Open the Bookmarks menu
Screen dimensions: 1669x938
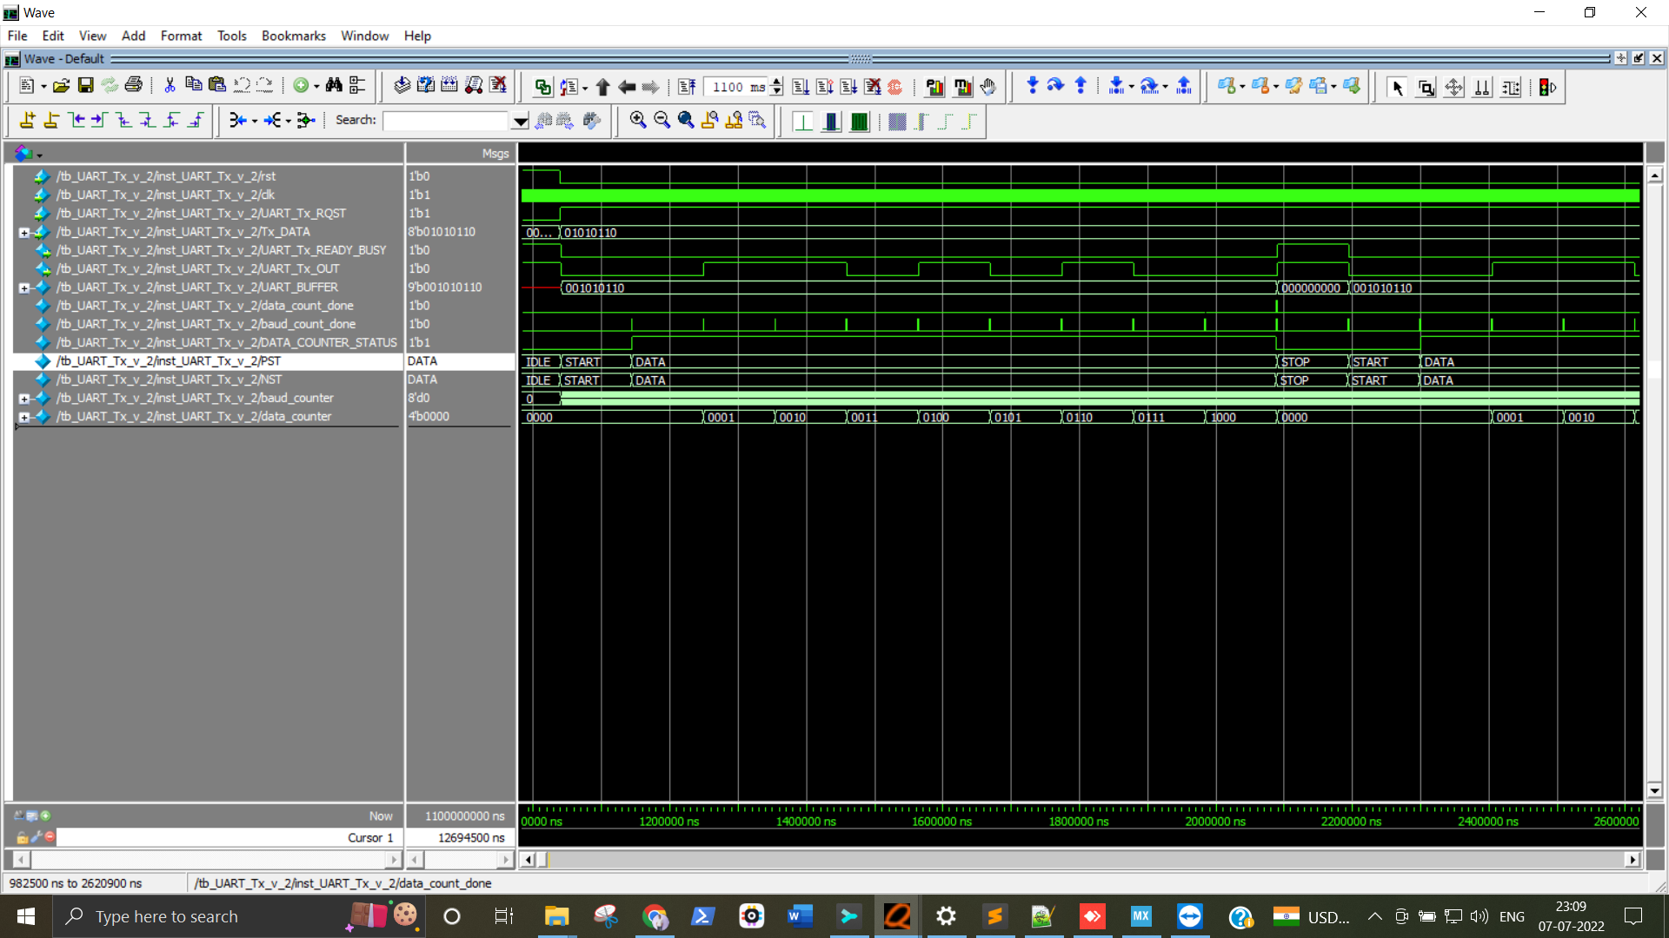pyautogui.click(x=293, y=36)
